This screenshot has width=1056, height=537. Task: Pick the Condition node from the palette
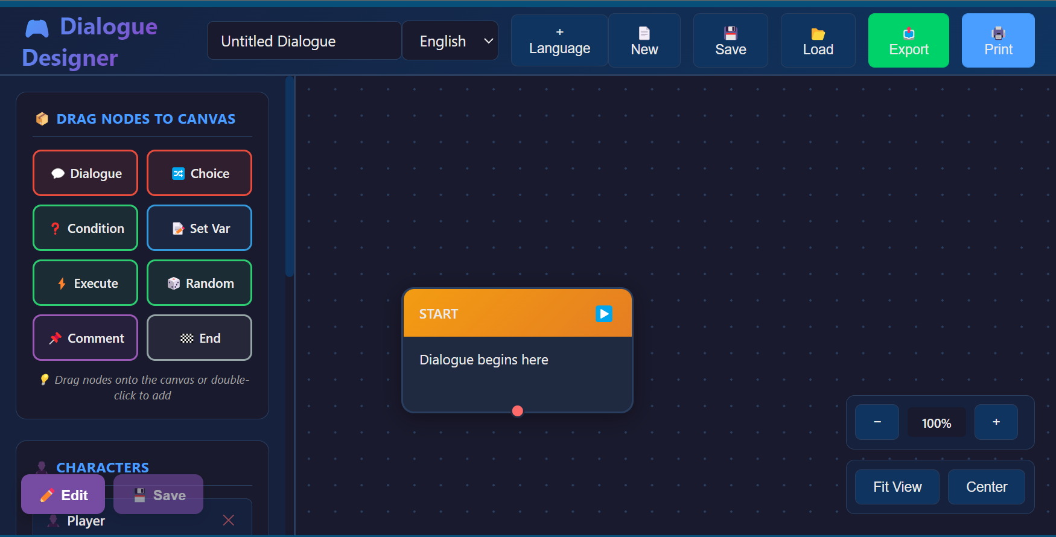coord(85,228)
